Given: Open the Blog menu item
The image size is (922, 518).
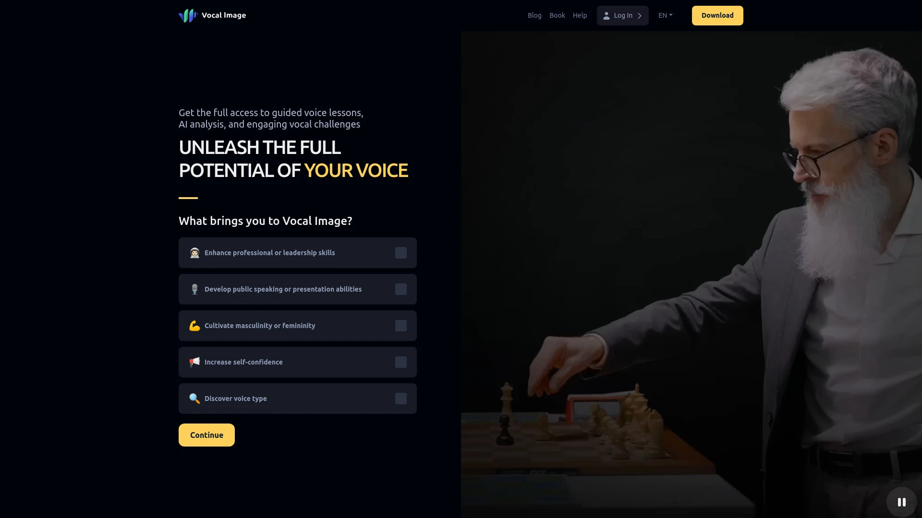Looking at the screenshot, I should tap(534, 15).
